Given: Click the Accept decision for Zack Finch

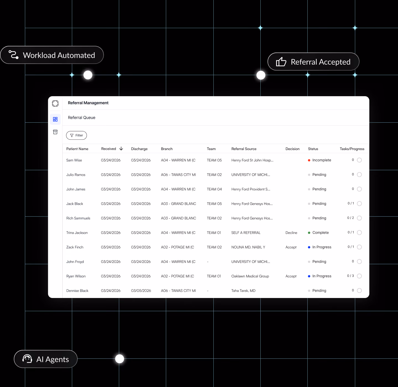Looking at the screenshot, I should tap(291, 247).
